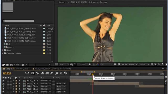Open the Graph Editor icon
The height and width of the screenshot is (94, 168).
point(65,73)
